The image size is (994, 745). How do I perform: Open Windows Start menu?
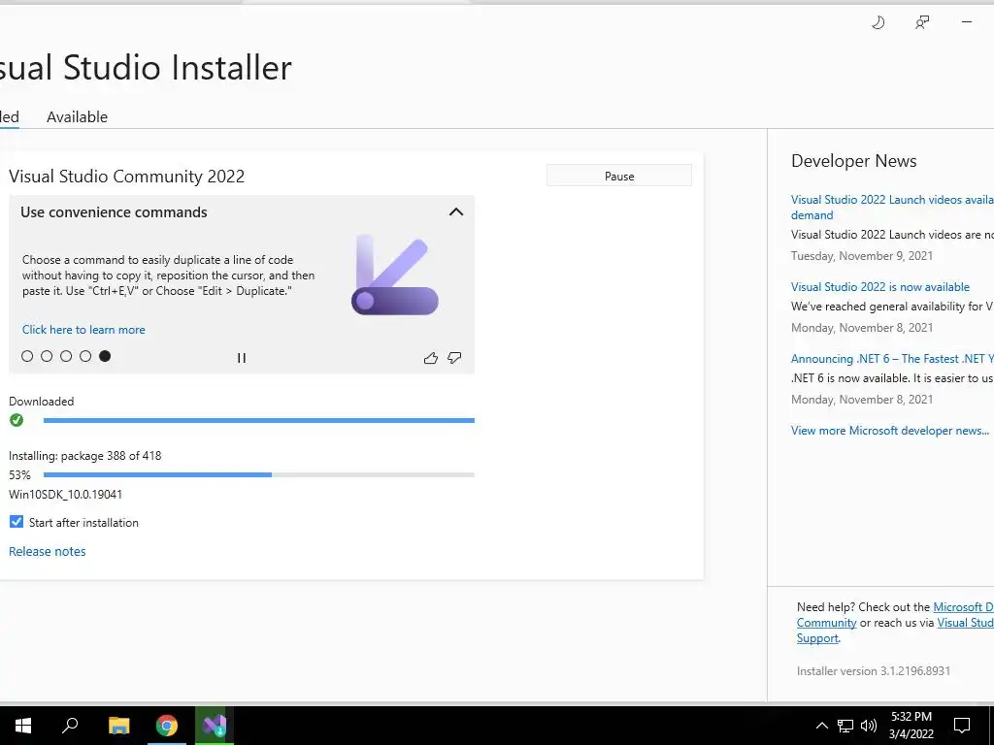click(23, 726)
